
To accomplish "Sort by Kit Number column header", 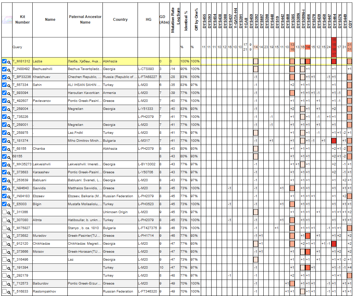I will (22, 20).
